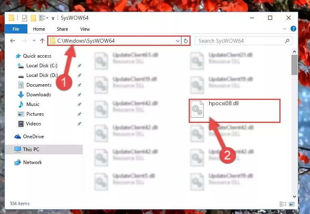The width and height of the screenshot is (310, 214).
Task: Open Videos in the sidebar
Action: (x=33, y=124)
